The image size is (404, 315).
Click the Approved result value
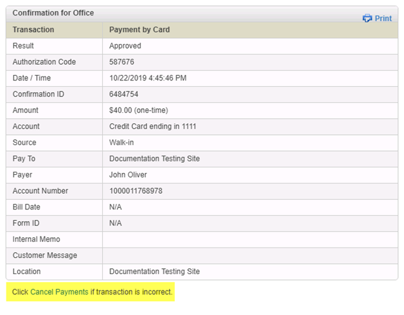coord(125,46)
